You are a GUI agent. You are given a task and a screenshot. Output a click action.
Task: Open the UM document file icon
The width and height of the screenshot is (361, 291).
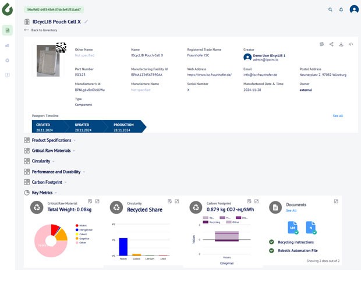coord(293,228)
